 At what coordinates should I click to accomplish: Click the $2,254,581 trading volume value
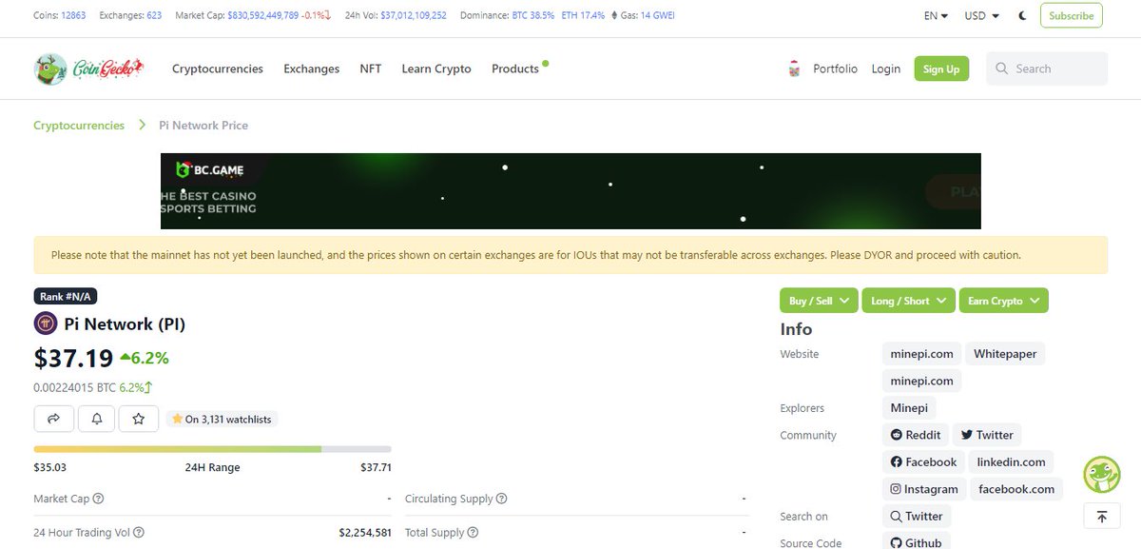pos(365,533)
